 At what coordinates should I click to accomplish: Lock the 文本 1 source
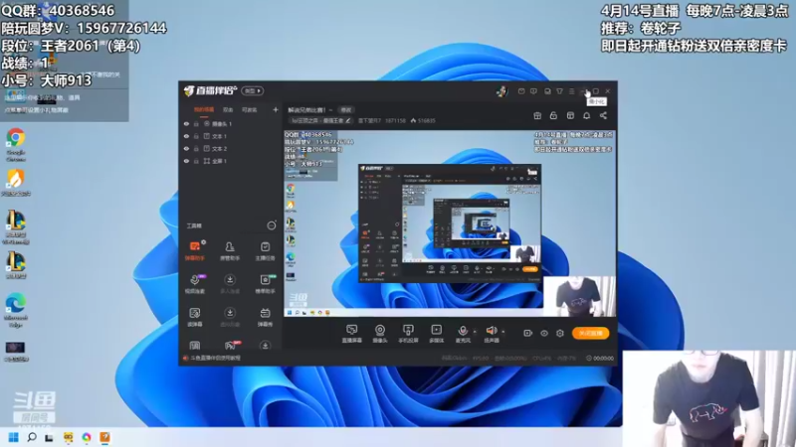[x=196, y=136]
